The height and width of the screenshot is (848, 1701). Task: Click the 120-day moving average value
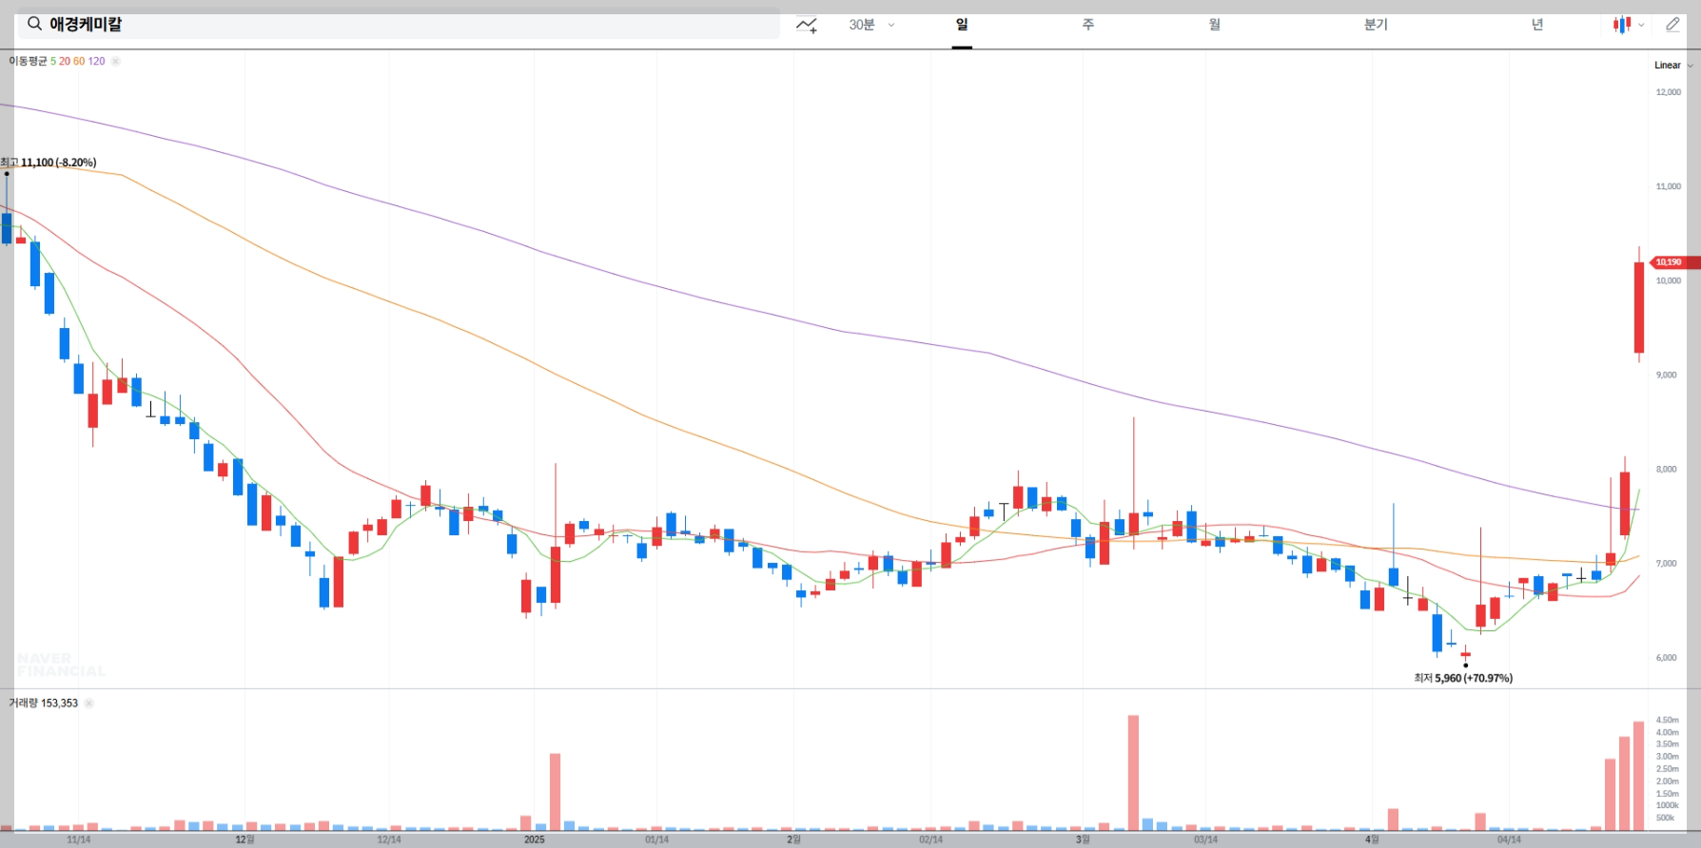point(96,61)
